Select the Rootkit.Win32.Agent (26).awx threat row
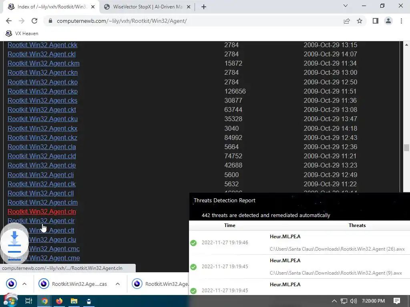 pyautogui.click(x=299, y=243)
